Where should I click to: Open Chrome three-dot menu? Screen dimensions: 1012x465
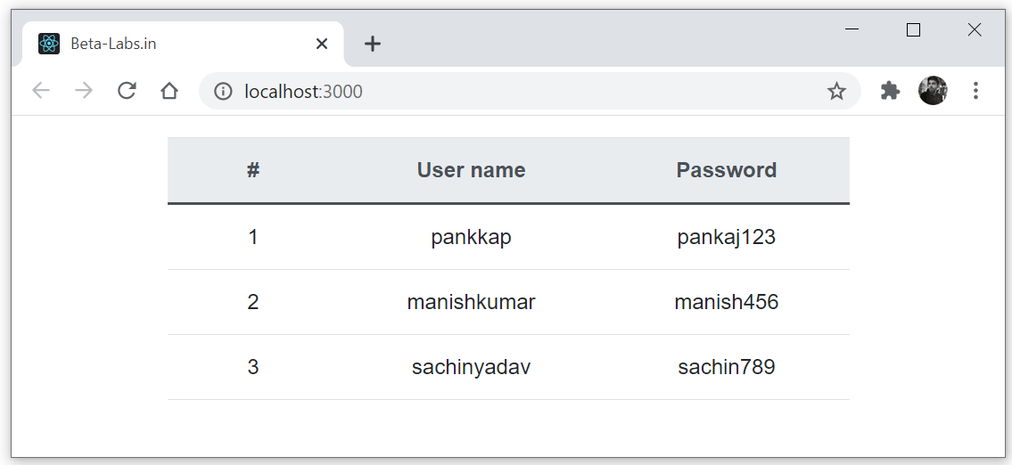pyautogui.click(x=975, y=91)
